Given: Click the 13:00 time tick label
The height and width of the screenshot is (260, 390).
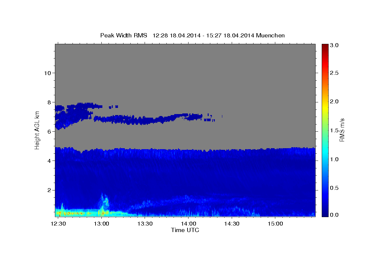Looking at the screenshot, I should pyautogui.click(x=101, y=224).
